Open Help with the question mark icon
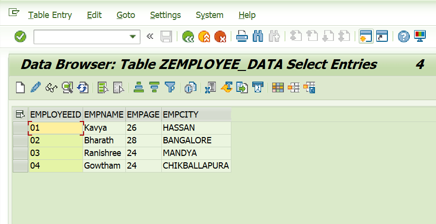Screen dimensions: 436x224 [x=403, y=36]
